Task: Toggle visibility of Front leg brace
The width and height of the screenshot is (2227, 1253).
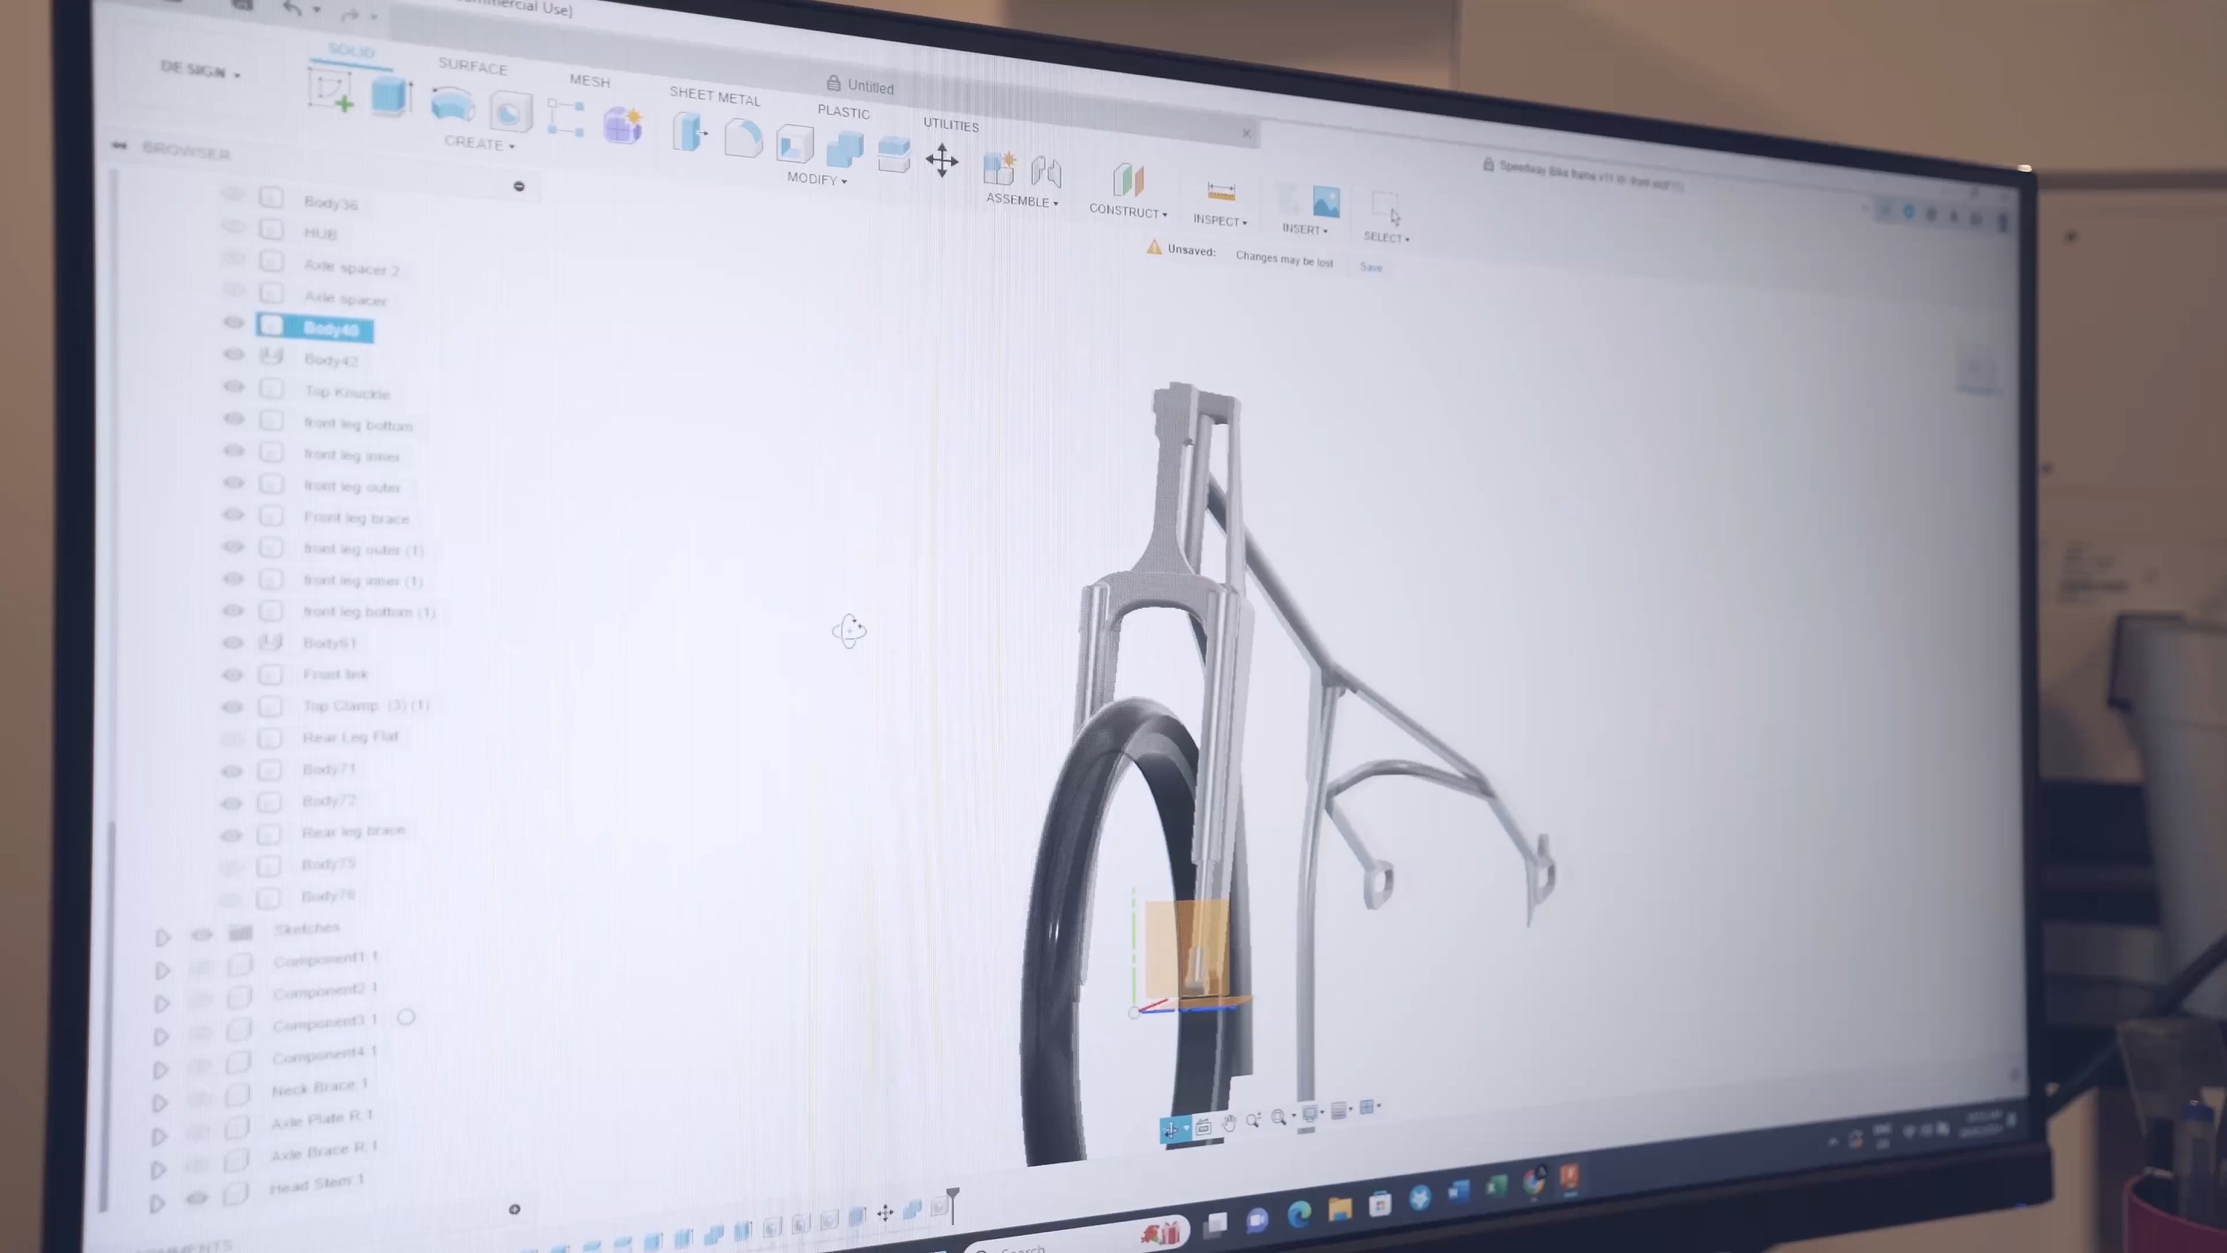Action: (x=233, y=514)
